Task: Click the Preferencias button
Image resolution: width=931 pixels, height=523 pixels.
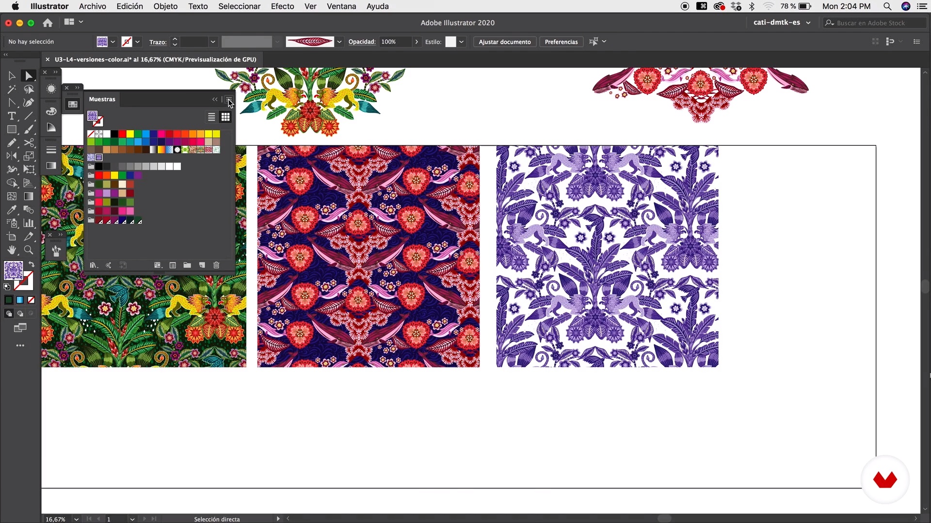Action: point(561,42)
